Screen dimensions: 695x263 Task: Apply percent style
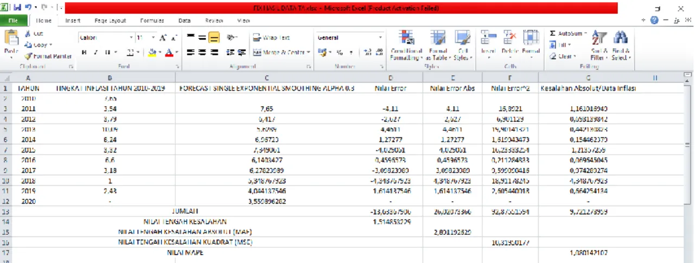point(339,52)
